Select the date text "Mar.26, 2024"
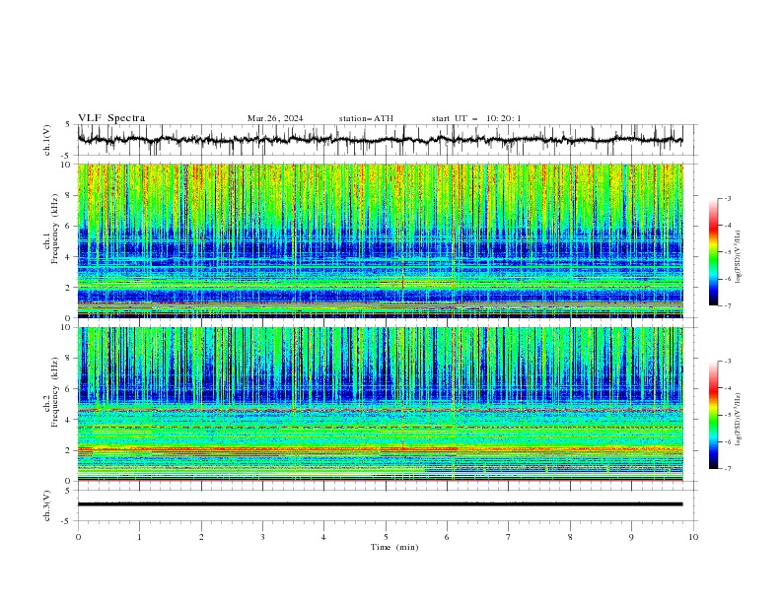Image resolution: width=781 pixels, height=603 pixels. pyautogui.click(x=275, y=118)
